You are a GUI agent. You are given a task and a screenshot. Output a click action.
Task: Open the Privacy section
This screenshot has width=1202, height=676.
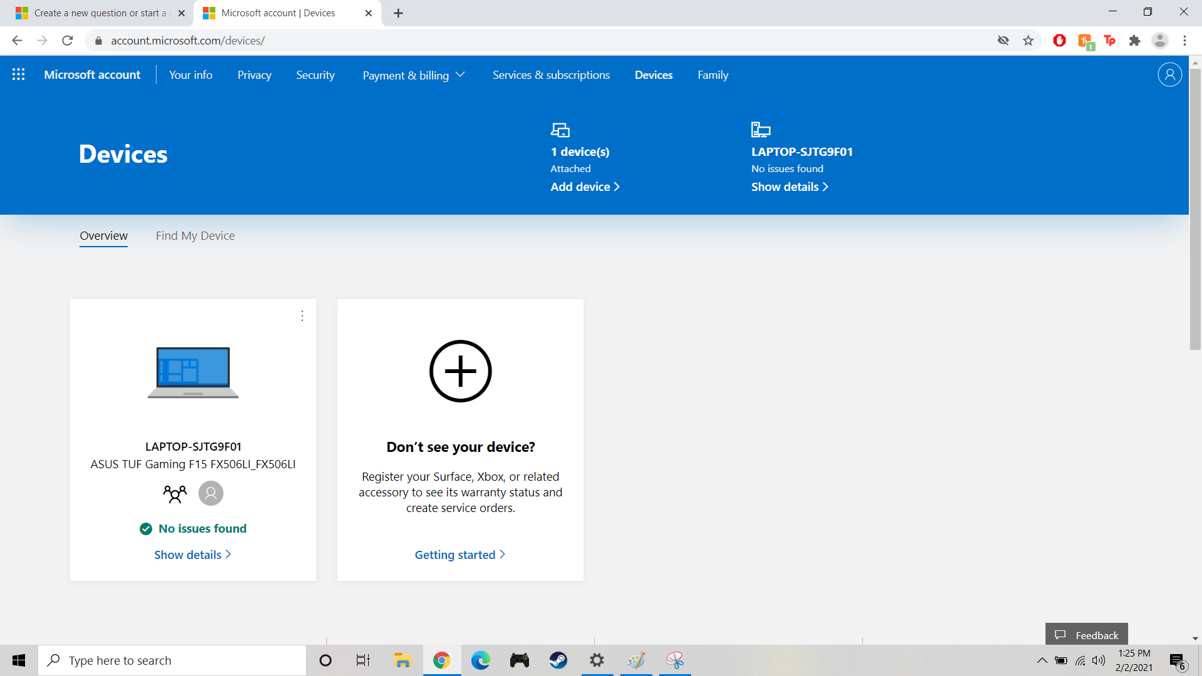[x=254, y=75]
